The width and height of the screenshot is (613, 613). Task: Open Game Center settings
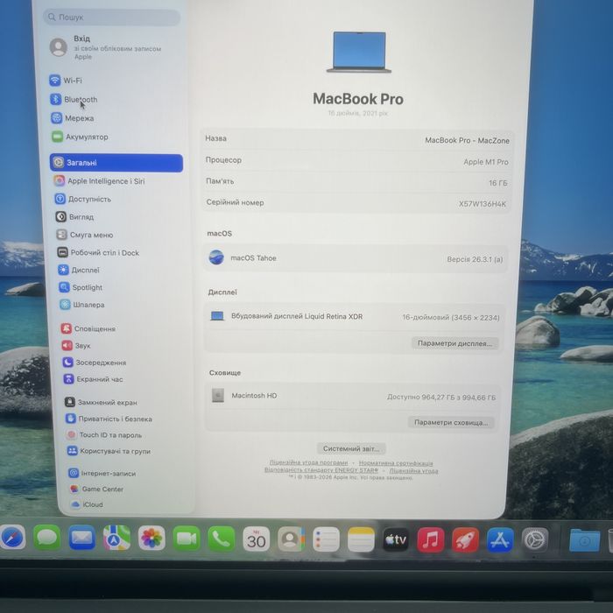coord(96,489)
